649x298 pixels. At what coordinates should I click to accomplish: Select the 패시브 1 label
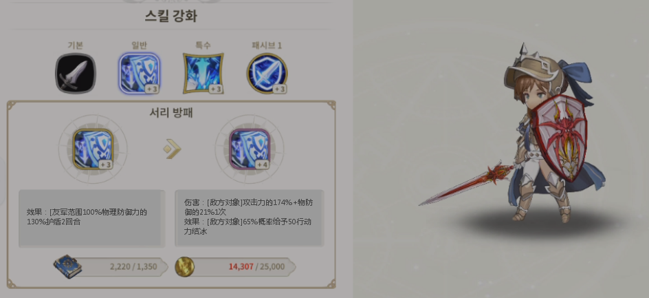pos(267,45)
